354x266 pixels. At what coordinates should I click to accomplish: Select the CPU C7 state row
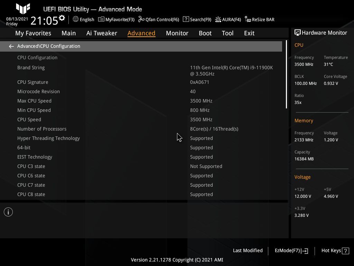point(141,185)
